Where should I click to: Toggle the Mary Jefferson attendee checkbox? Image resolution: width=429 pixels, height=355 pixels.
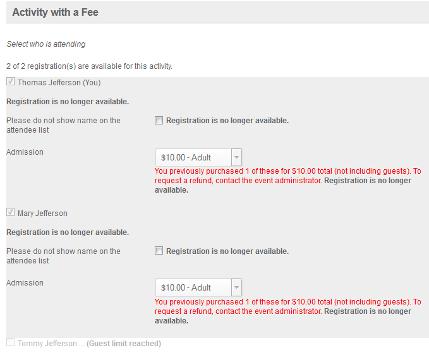[x=10, y=213]
